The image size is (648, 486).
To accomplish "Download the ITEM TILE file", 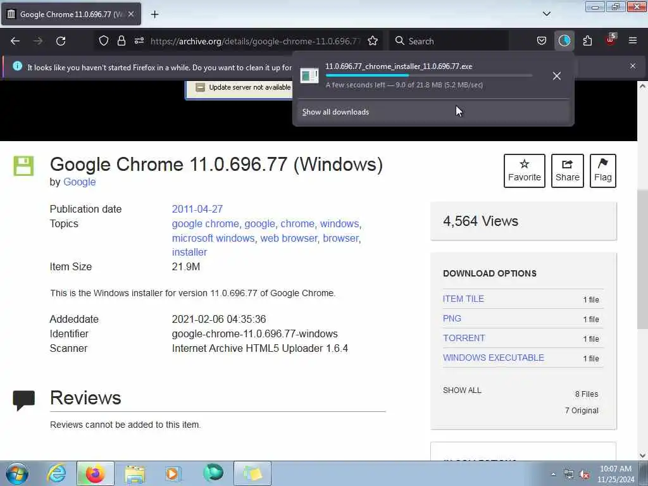I will tap(463, 299).
